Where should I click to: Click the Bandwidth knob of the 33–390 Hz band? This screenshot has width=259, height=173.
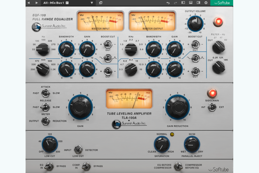(x=66, y=49)
